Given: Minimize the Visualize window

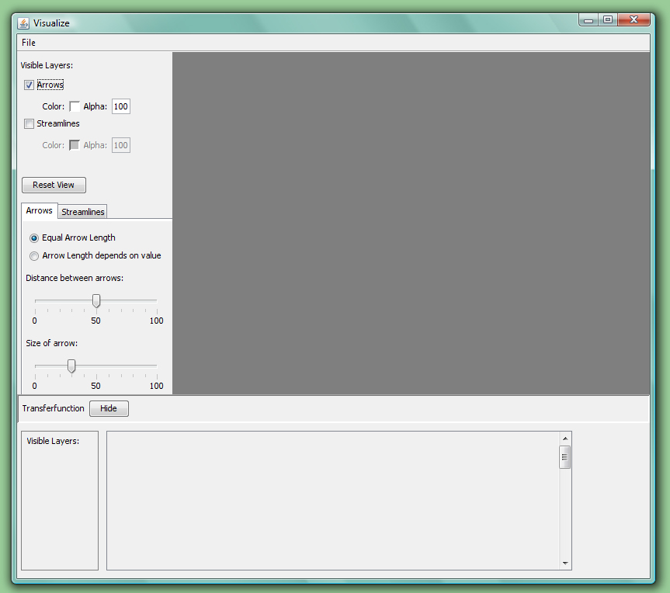Looking at the screenshot, I should [588, 20].
